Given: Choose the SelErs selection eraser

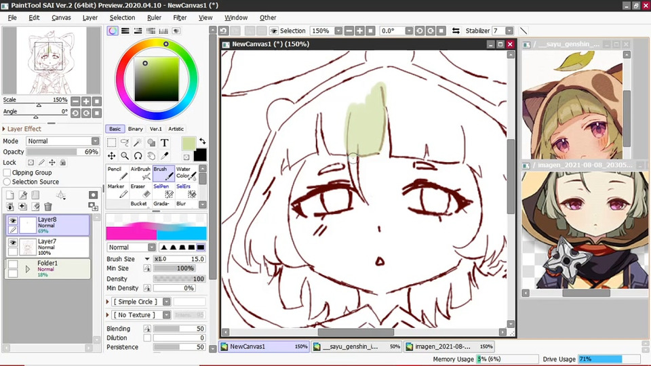Looking at the screenshot, I should [x=186, y=190].
